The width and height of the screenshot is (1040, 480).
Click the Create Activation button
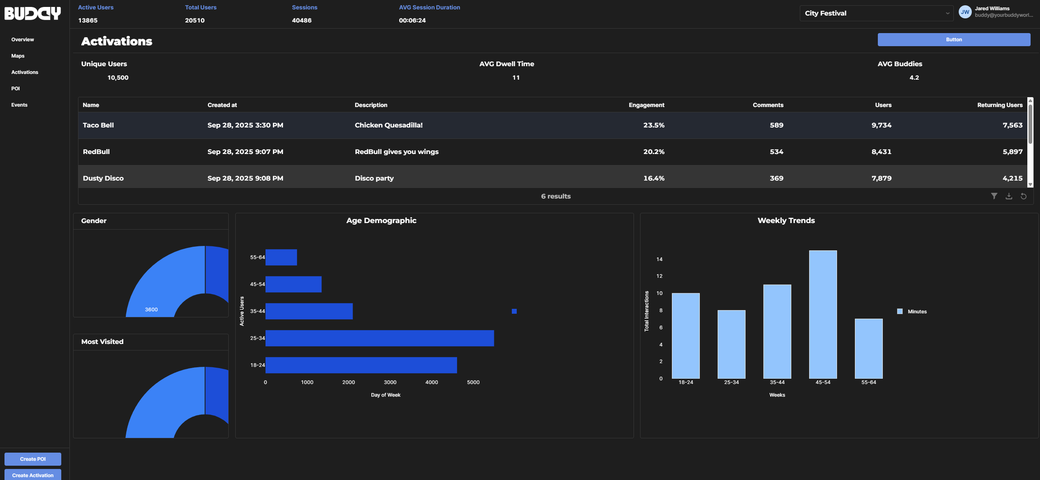point(33,475)
